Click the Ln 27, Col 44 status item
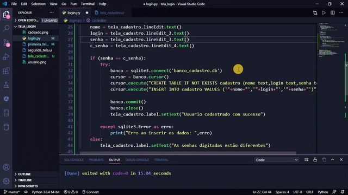 (262, 192)
